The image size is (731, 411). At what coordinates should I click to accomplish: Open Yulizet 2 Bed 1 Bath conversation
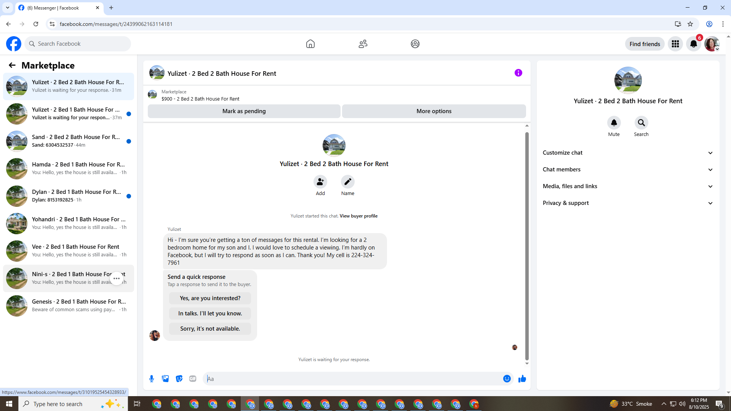(69, 114)
